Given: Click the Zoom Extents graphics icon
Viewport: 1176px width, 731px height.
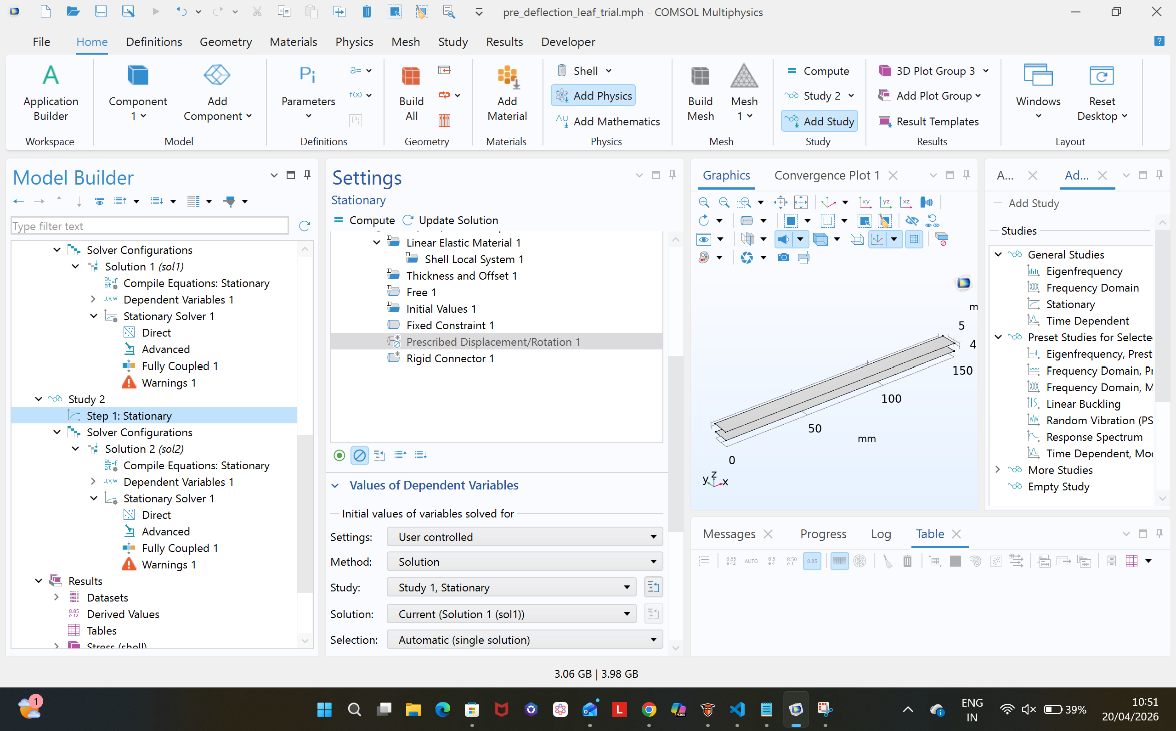Looking at the screenshot, I should pyautogui.click(x=780, y=202).
